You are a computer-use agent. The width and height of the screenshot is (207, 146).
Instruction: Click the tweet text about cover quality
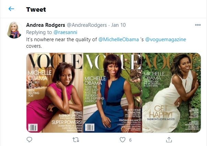(x=62, y=40)
